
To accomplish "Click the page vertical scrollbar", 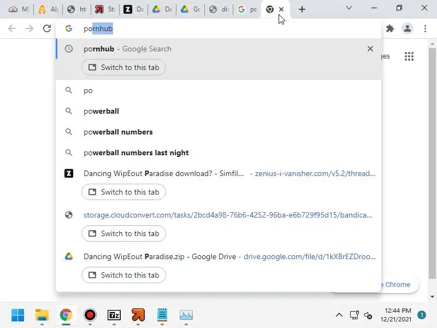I will pyautogui.click(x=432, y=163).
